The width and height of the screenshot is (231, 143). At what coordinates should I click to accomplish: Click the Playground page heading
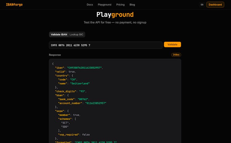pos(115,15)
